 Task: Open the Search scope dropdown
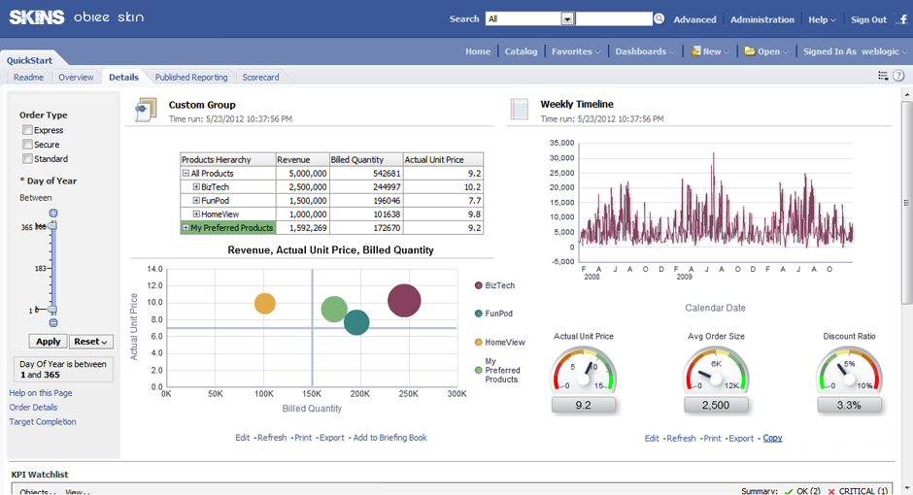[567, 19]
